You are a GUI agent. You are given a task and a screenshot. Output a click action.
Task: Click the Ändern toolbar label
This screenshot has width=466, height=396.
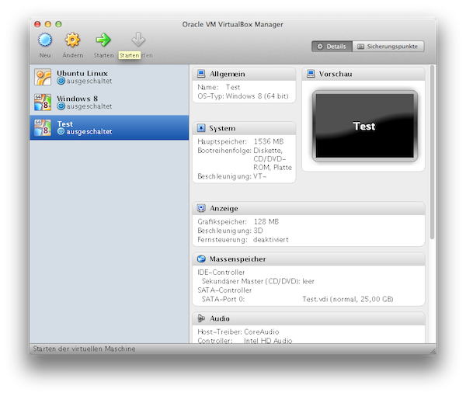point(73,55)
